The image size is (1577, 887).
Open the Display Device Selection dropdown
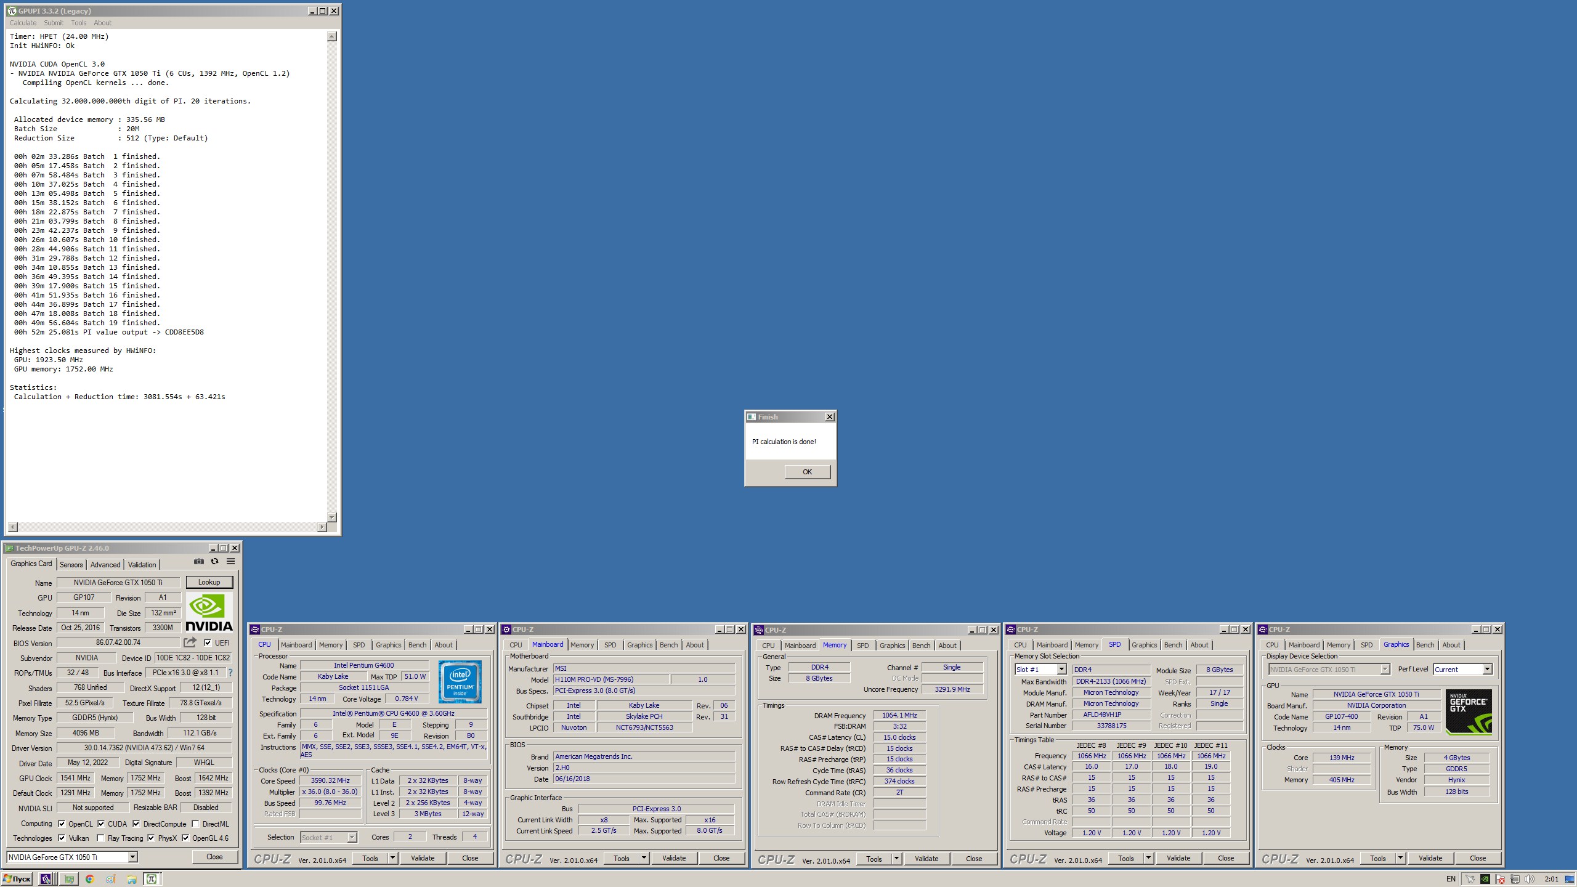click(1385, 670)
